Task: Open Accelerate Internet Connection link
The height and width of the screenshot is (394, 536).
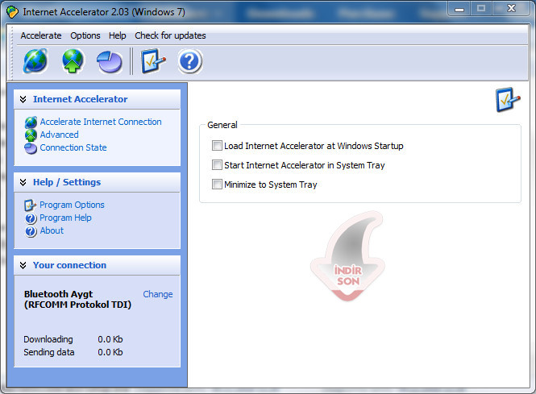Action: [101, 122]
